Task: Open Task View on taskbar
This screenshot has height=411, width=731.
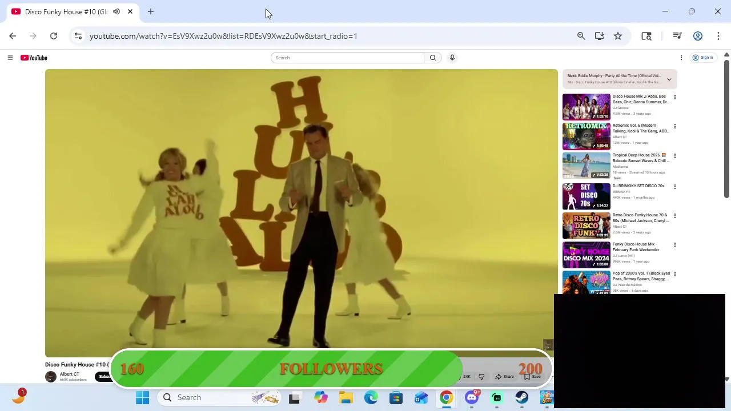Action: coord(295,398)
